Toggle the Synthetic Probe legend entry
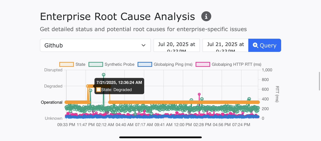The image size is (321, 141). 111,64
